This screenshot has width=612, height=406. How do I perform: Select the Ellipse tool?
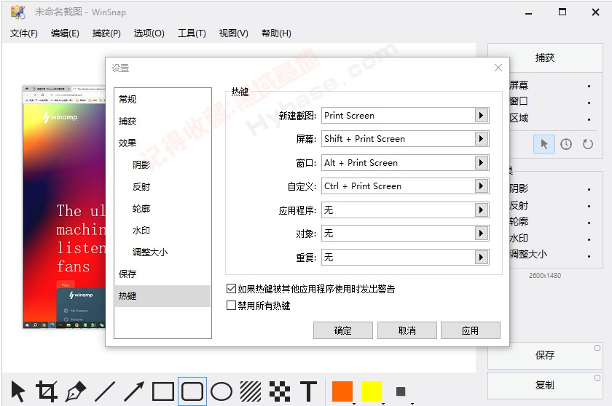pos(221,391)
